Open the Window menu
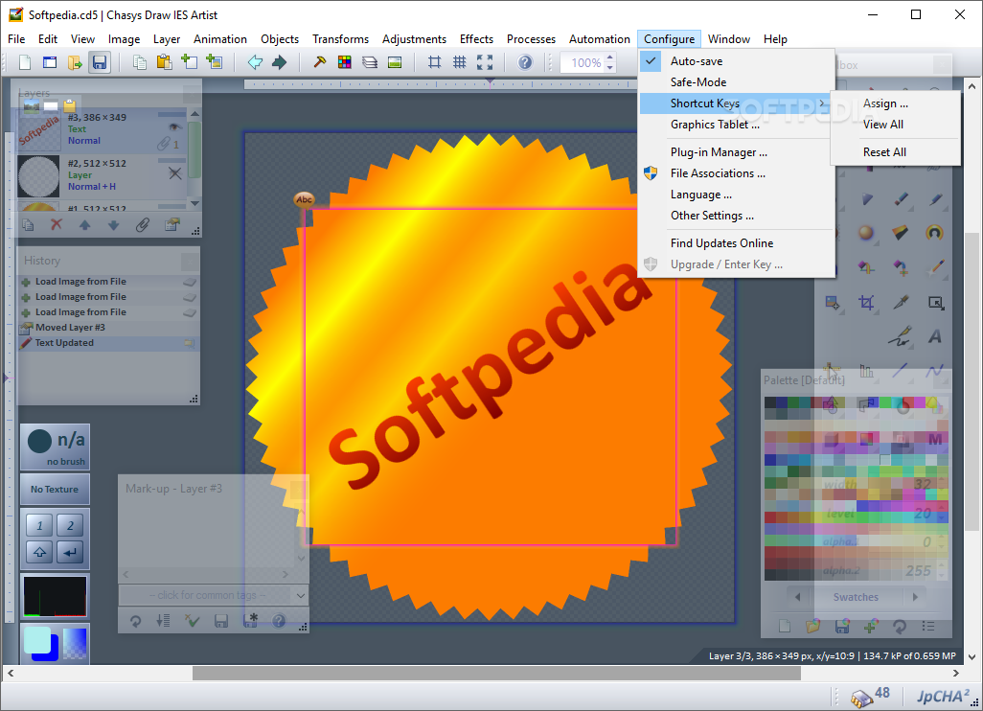The width and height of the screenshot is (983, 711). pyautogui.click(x=728, y=39)
